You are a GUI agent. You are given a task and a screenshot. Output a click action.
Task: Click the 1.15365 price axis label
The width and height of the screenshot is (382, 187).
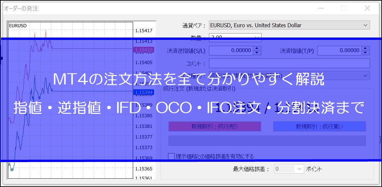144,169
